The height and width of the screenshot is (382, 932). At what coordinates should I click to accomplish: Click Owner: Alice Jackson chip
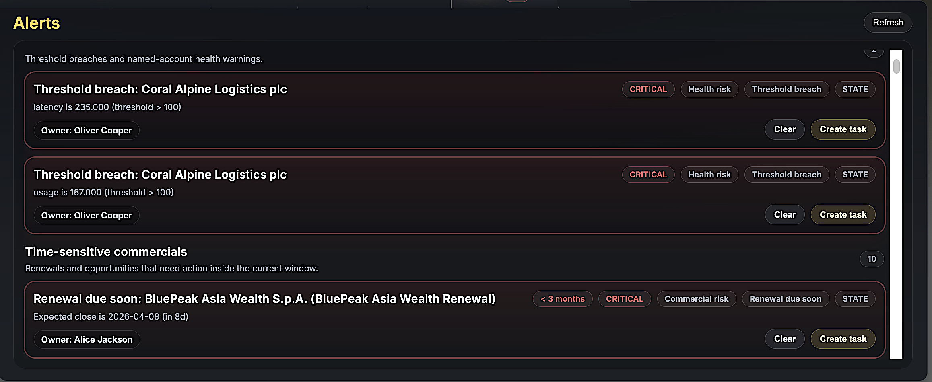tap(87, 339)
